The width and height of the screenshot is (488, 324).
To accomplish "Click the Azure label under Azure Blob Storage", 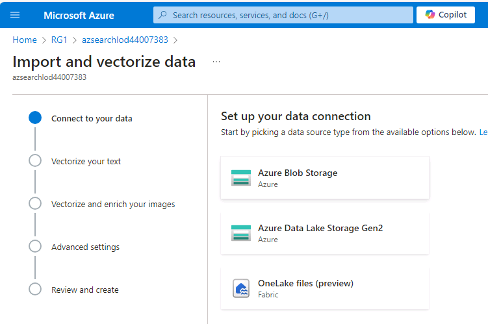I will [x=268, y=184].
